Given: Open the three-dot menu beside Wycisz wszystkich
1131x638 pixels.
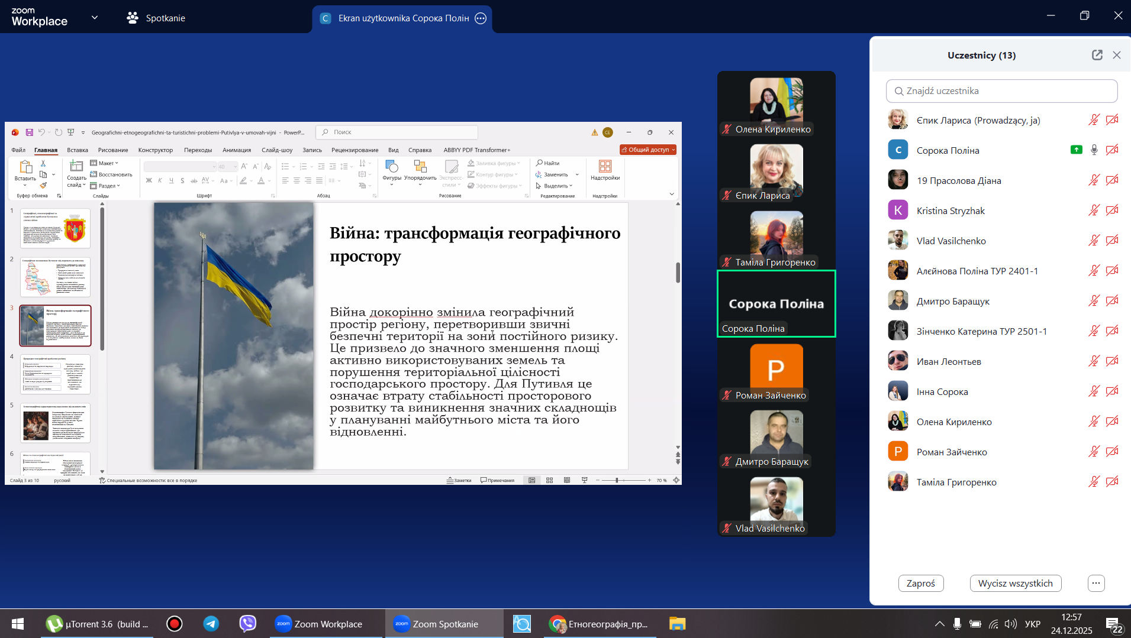Looking at the screenshot, I should pos(1095,583).
